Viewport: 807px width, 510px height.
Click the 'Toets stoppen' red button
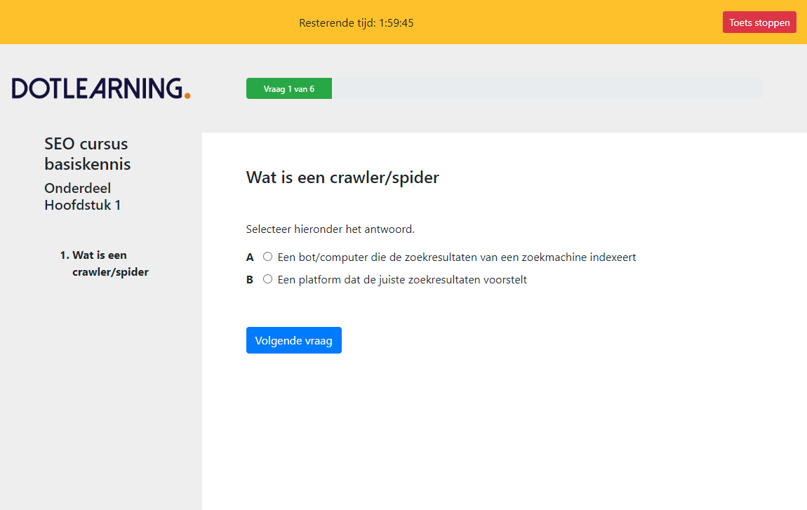pos(759,22)
